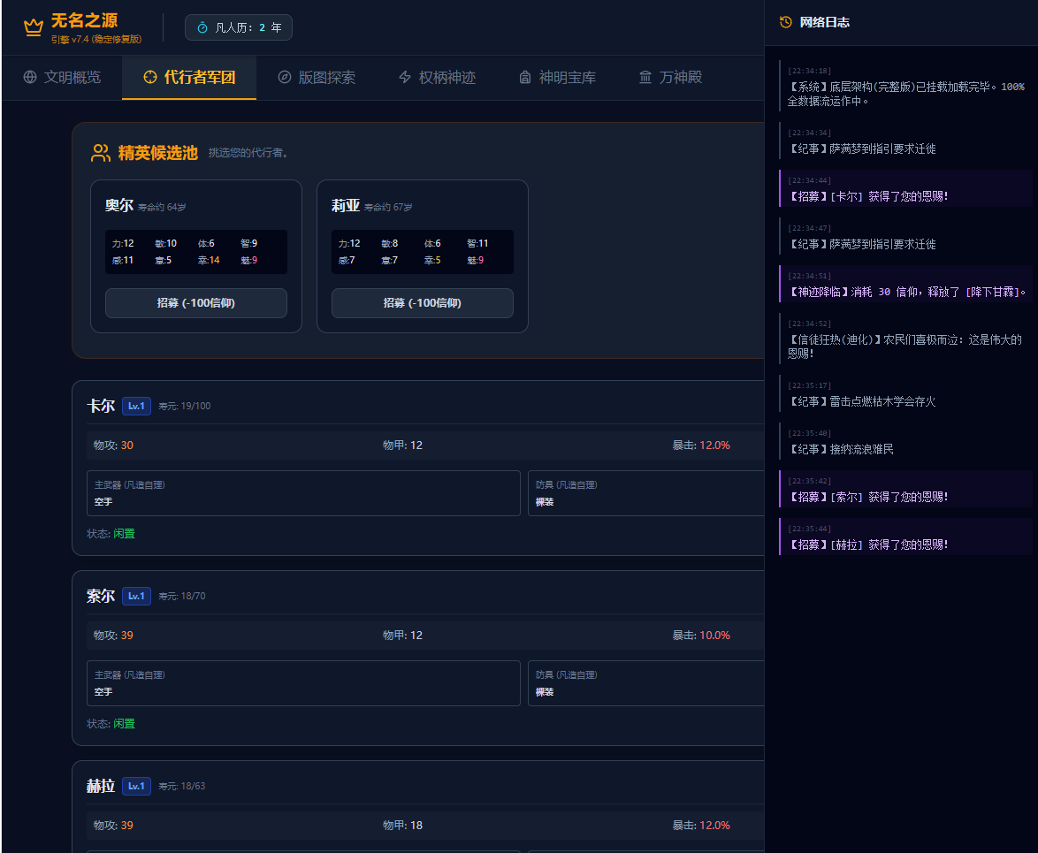Recruit 奥尔 for 100 faith

[x=196, y=303]
